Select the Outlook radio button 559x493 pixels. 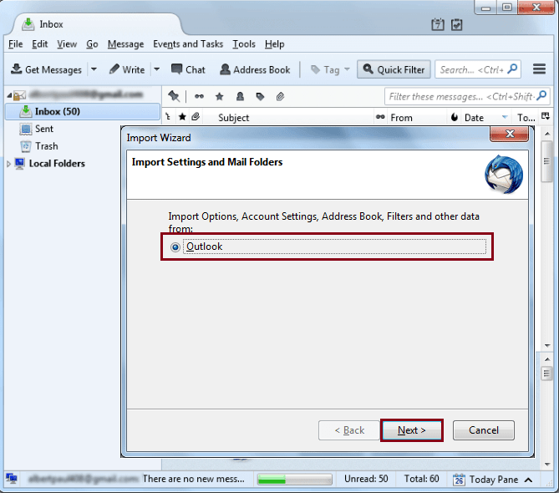pyautogui.click(x=175, y=246)
